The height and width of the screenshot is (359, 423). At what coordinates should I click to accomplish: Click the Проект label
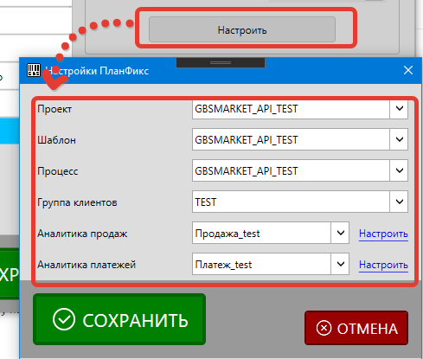coord(54,109)
